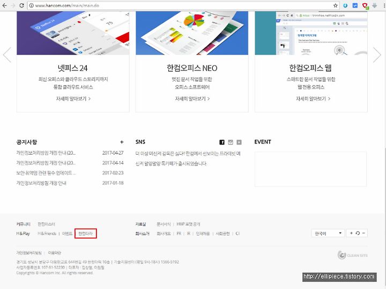Image resolution: width=386 pixels, height=289 pixels.
Task: Zoom in with the footer plus button
Action: point(351,233)
